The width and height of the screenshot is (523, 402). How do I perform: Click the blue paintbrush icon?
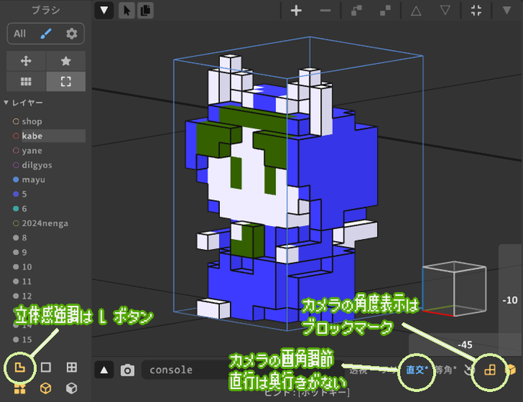(46, 34)
